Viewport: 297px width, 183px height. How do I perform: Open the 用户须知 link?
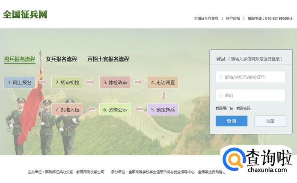pyautogui.click(x=233, y=18)
